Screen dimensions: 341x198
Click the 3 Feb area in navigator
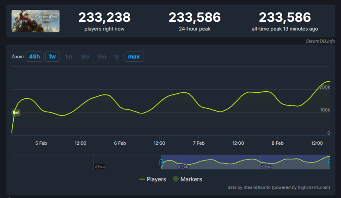(99, 166)
